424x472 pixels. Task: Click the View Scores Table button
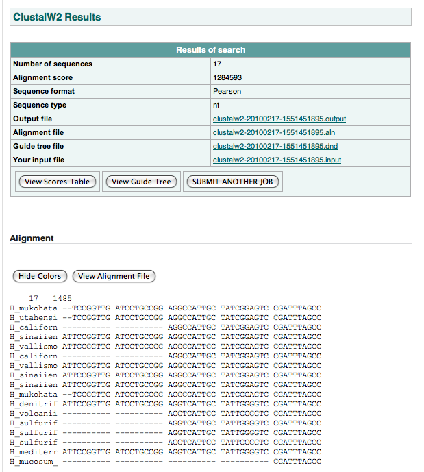(57, 182)
